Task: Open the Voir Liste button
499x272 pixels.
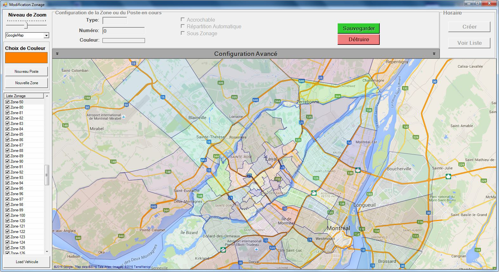Action: click(x=469, y=43)
